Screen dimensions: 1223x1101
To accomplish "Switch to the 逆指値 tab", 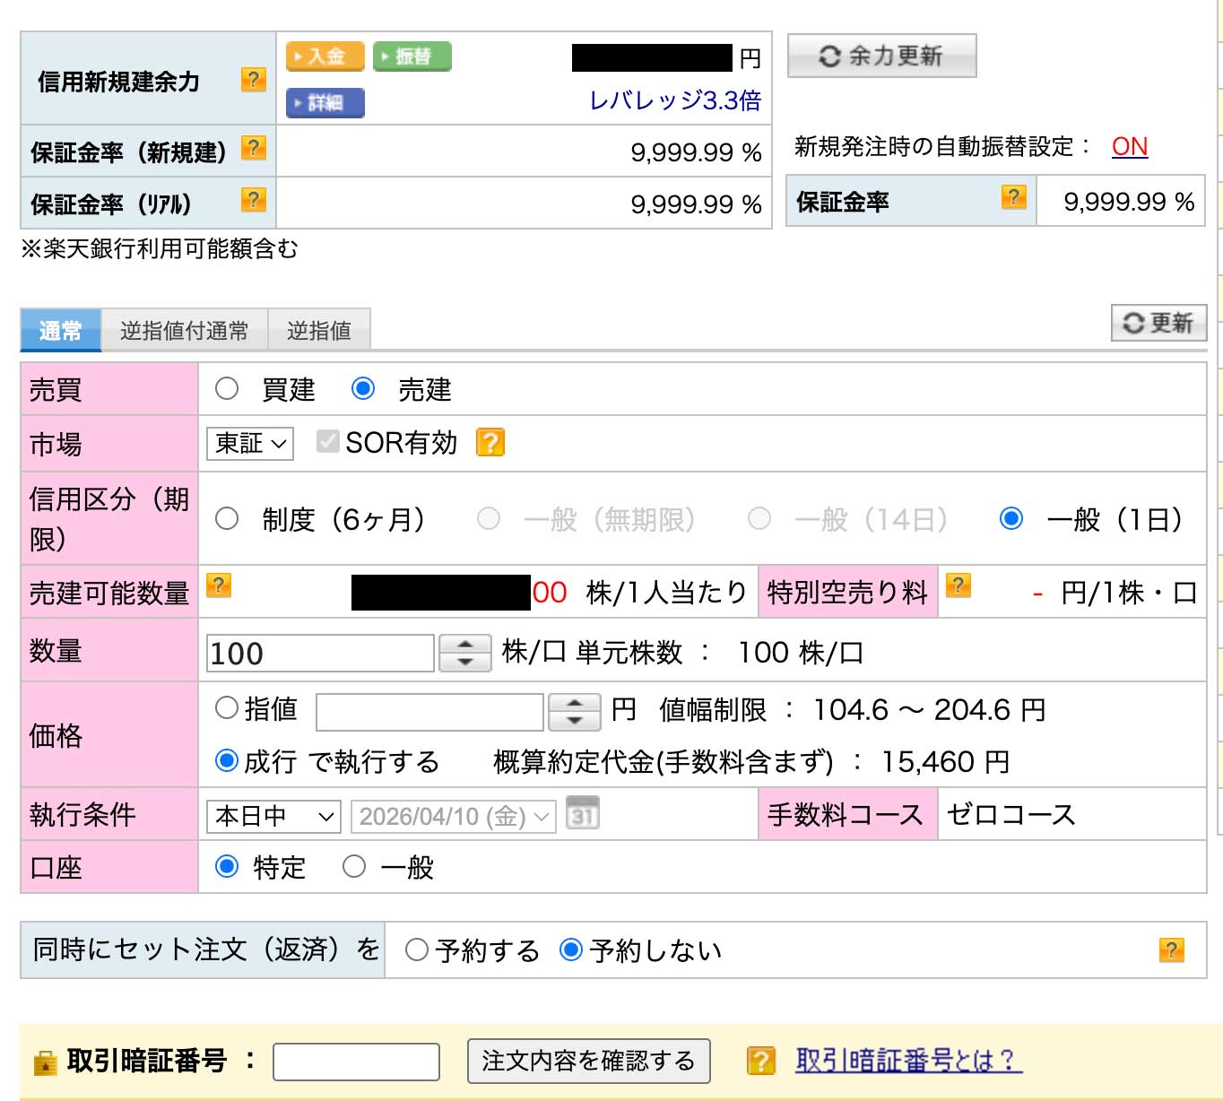I will (x=318, y=331).
